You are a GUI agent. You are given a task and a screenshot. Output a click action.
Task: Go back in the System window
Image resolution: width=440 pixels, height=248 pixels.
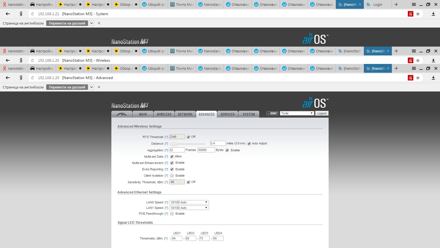click(8, 14)
